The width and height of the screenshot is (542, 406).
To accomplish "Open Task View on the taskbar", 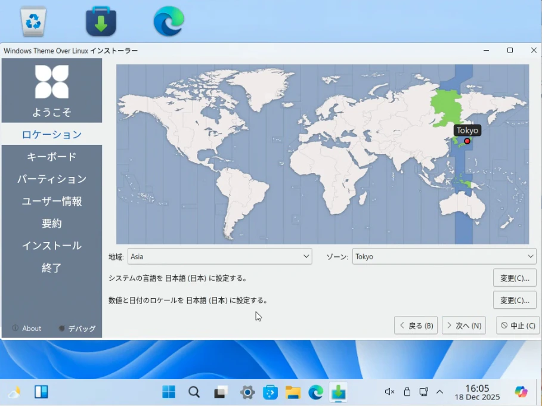I will pos(221,392).
